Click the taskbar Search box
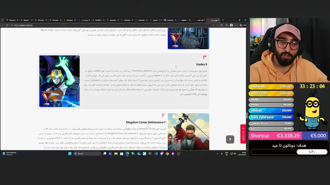330x185 pixels. [x=87, y=154]
